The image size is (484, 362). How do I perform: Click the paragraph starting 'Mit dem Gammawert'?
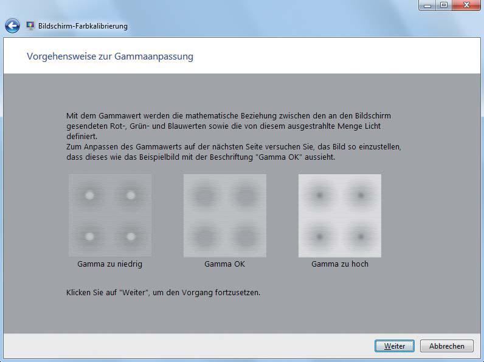[229, 126]
